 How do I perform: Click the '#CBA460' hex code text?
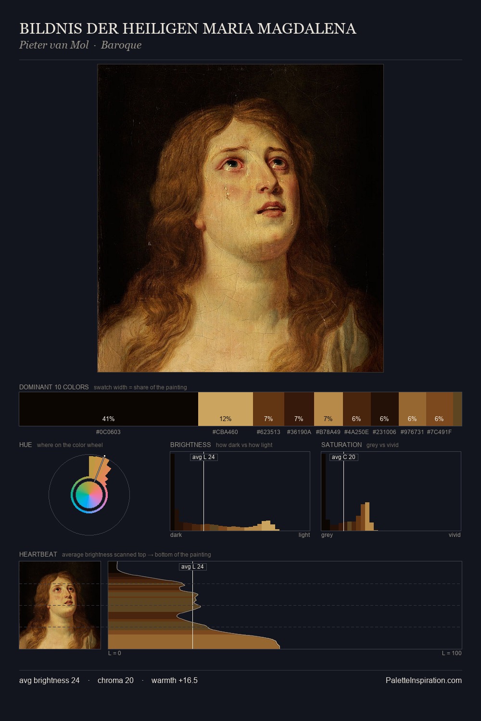225,432
